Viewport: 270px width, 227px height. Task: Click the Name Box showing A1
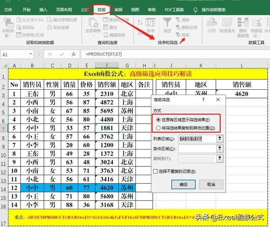pyautogui.click(x=14, y=54)
